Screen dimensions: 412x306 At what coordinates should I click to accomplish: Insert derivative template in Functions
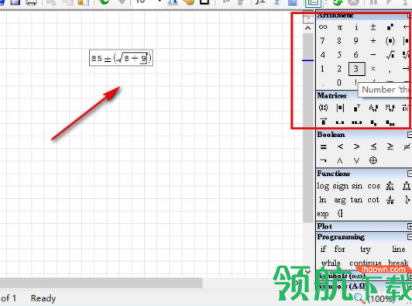coord(390,200)
